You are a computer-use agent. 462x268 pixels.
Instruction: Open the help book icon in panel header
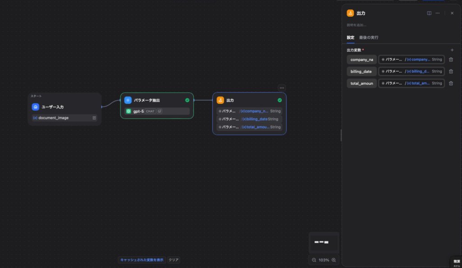click(429, 13)
